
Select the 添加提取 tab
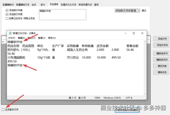click(x=54, y=4)
